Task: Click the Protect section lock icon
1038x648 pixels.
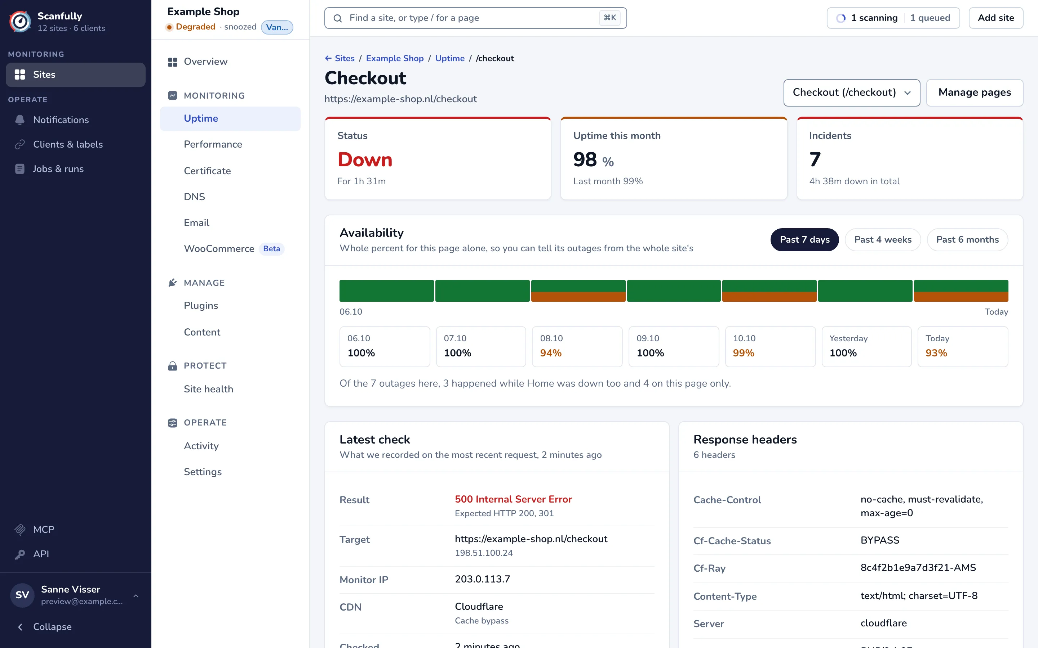Action: [172, 366]
